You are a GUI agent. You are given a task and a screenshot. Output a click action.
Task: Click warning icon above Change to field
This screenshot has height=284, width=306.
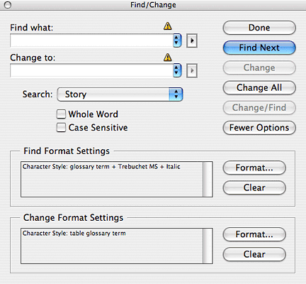168,57
